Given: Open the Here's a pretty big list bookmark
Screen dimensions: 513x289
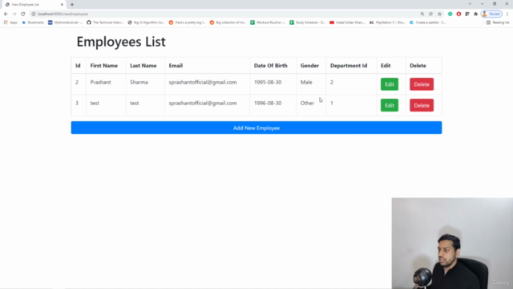Looking at the screenshot, I should 187,22.
